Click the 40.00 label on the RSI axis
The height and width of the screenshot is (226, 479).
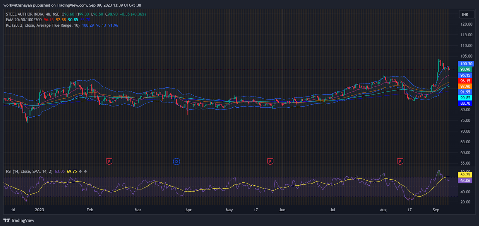(x=465, y=192)
